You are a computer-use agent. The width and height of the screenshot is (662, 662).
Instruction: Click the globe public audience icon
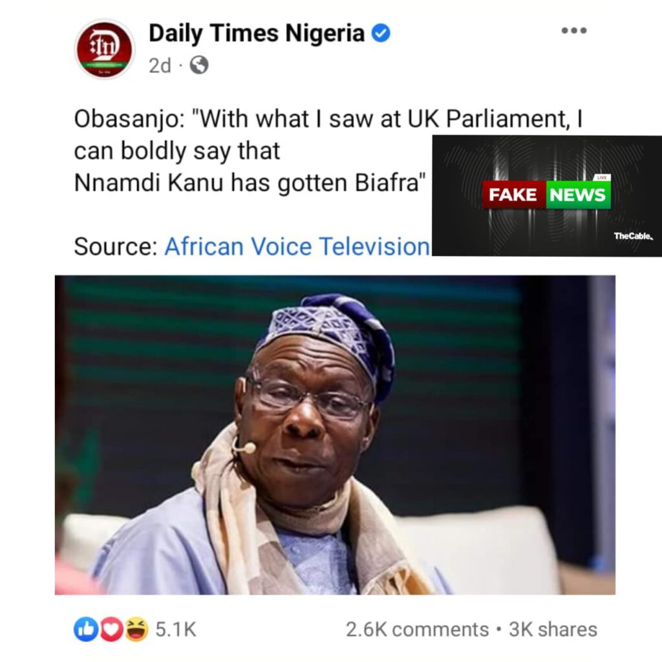199,65
